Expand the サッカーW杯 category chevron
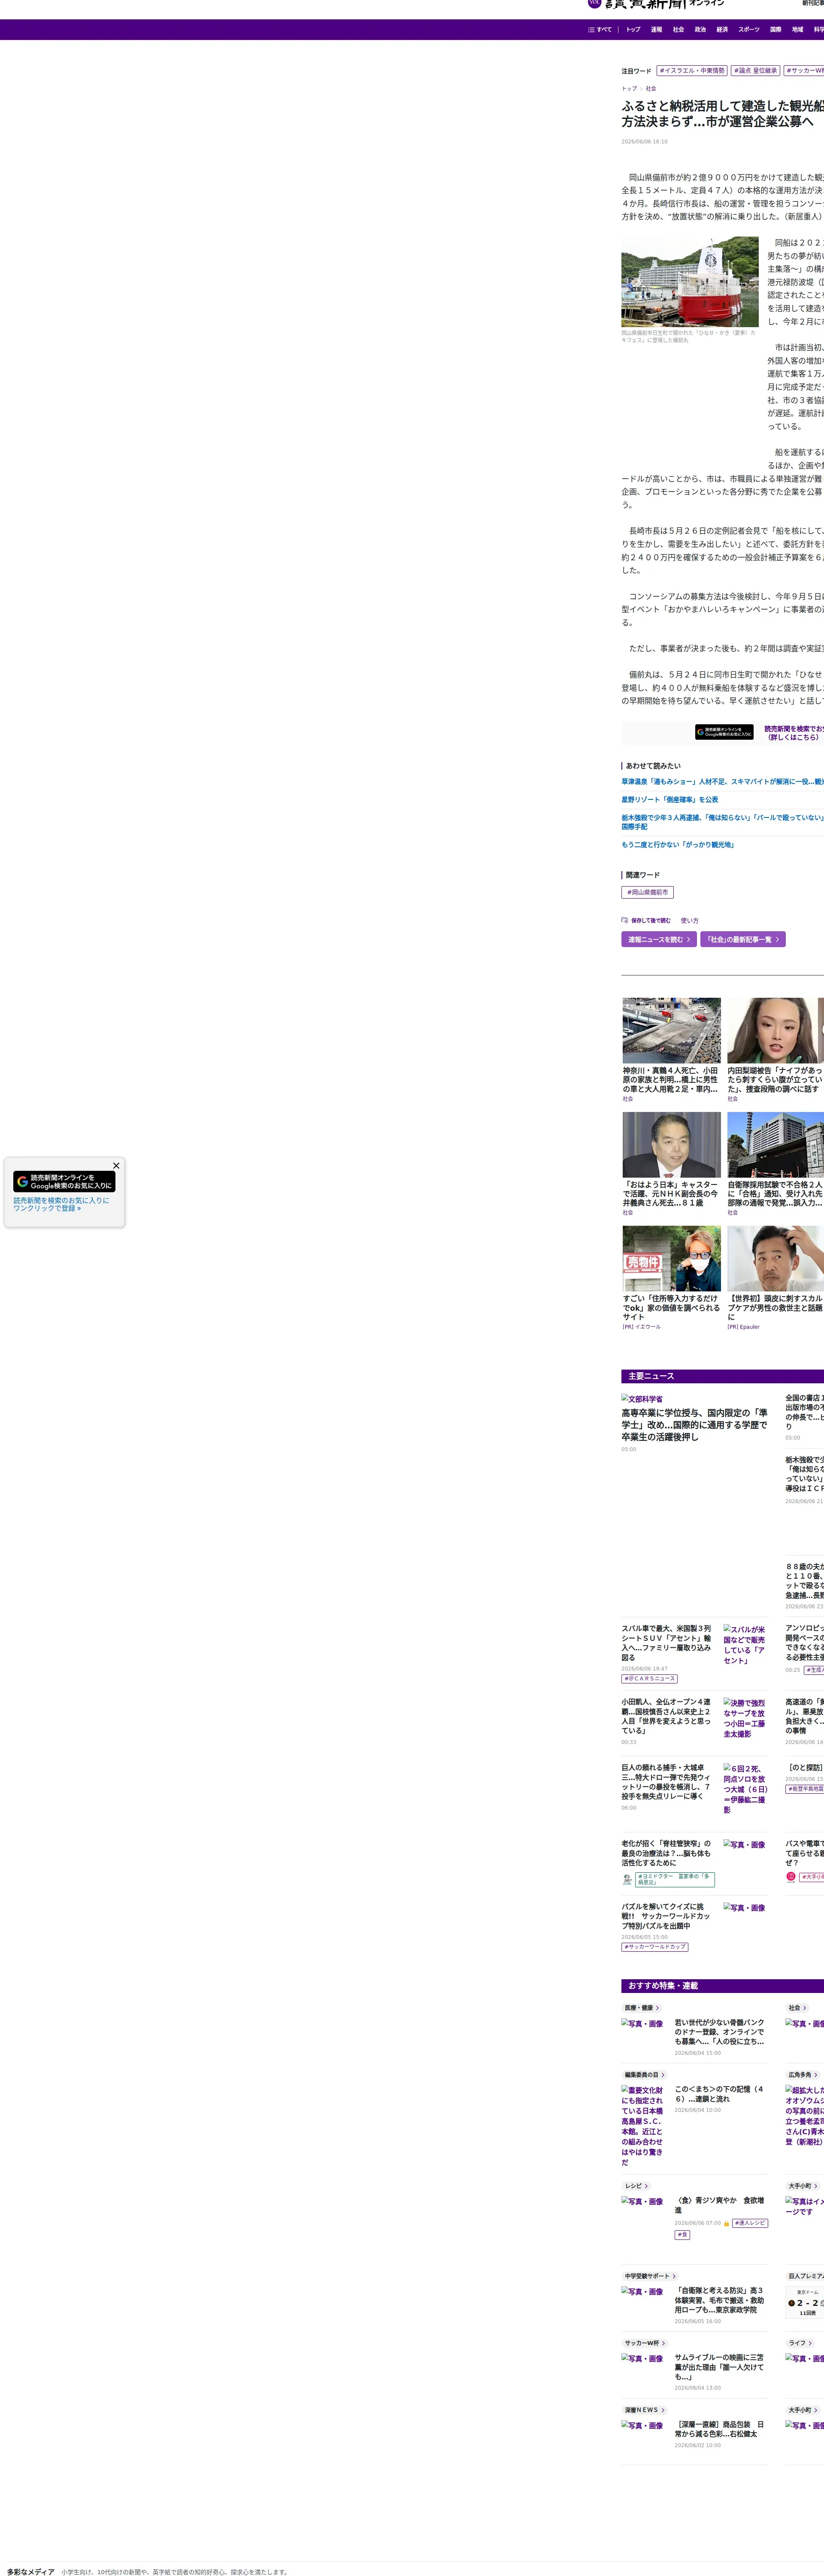Screen dimensions: 824x2576 click(x=663, y=2343)
